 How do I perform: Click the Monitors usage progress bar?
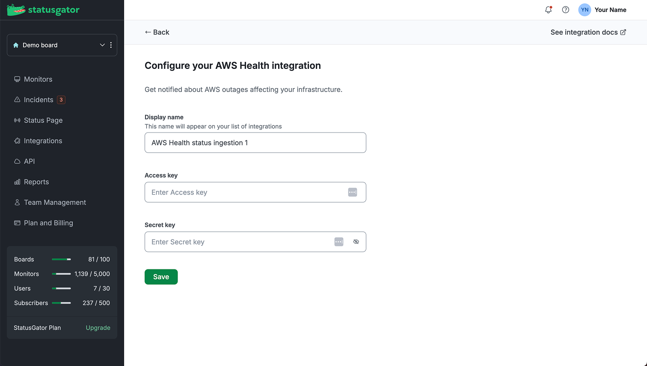point(61,274)
